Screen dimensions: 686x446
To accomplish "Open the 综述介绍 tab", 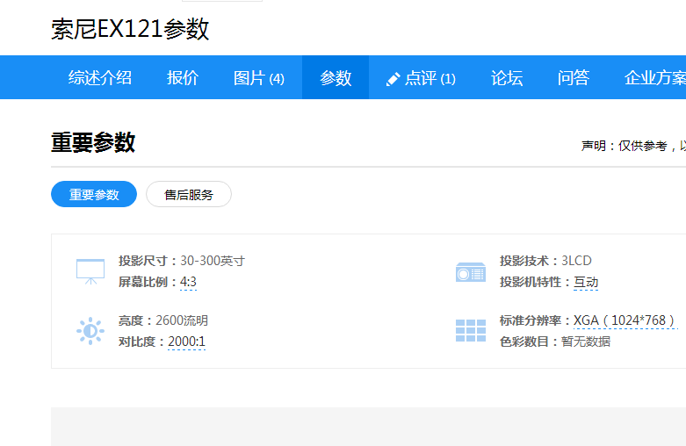I will (100, 78).
